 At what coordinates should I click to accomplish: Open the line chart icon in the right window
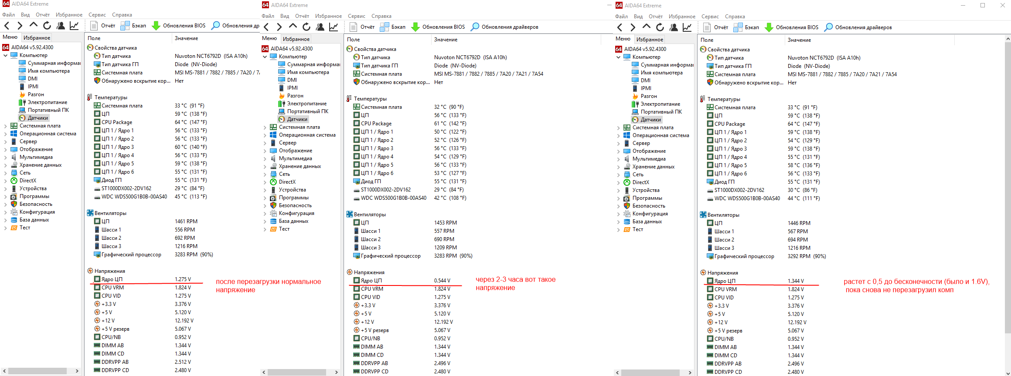point(688,27)
